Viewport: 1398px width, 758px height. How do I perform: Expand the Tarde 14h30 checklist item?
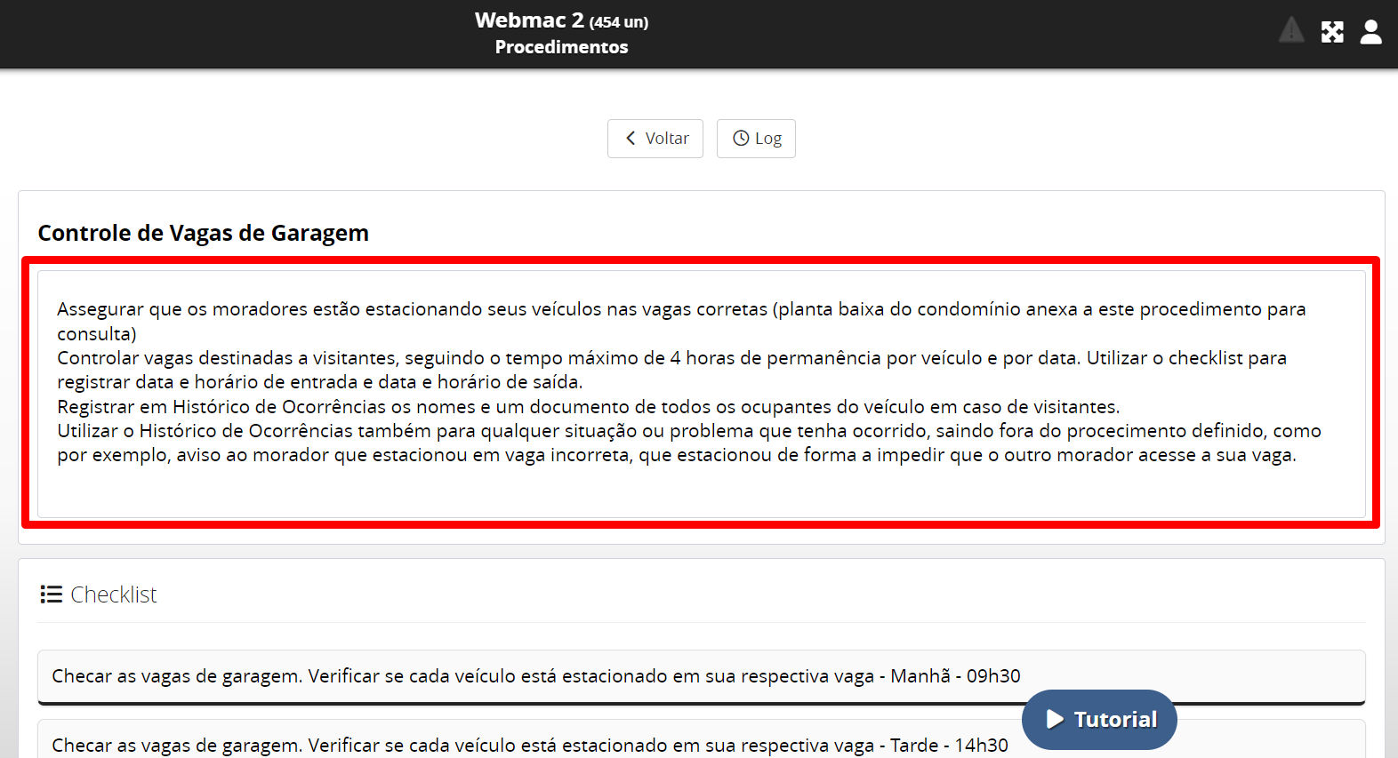(529, 745)
